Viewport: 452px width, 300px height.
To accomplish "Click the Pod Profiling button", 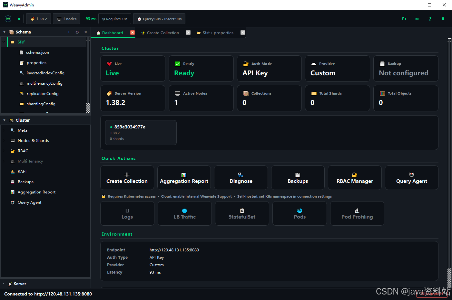I will point(357,213).
